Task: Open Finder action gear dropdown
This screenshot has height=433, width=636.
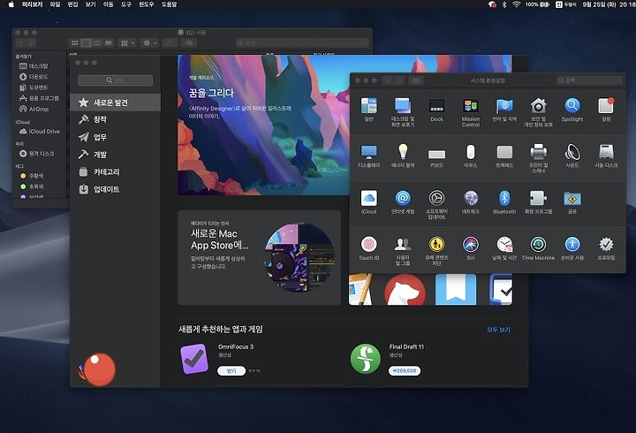Action: tap(149, 42)
